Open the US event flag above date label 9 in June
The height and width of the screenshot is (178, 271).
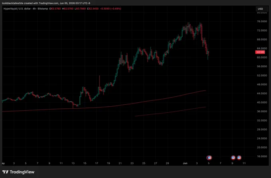pos(233,157)
